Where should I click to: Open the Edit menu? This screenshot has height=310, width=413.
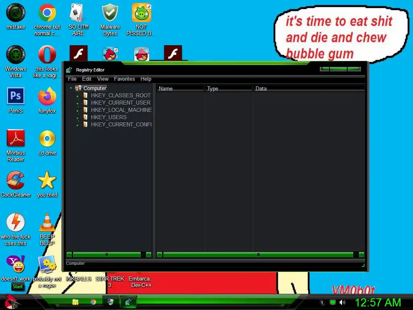[87, 79]
